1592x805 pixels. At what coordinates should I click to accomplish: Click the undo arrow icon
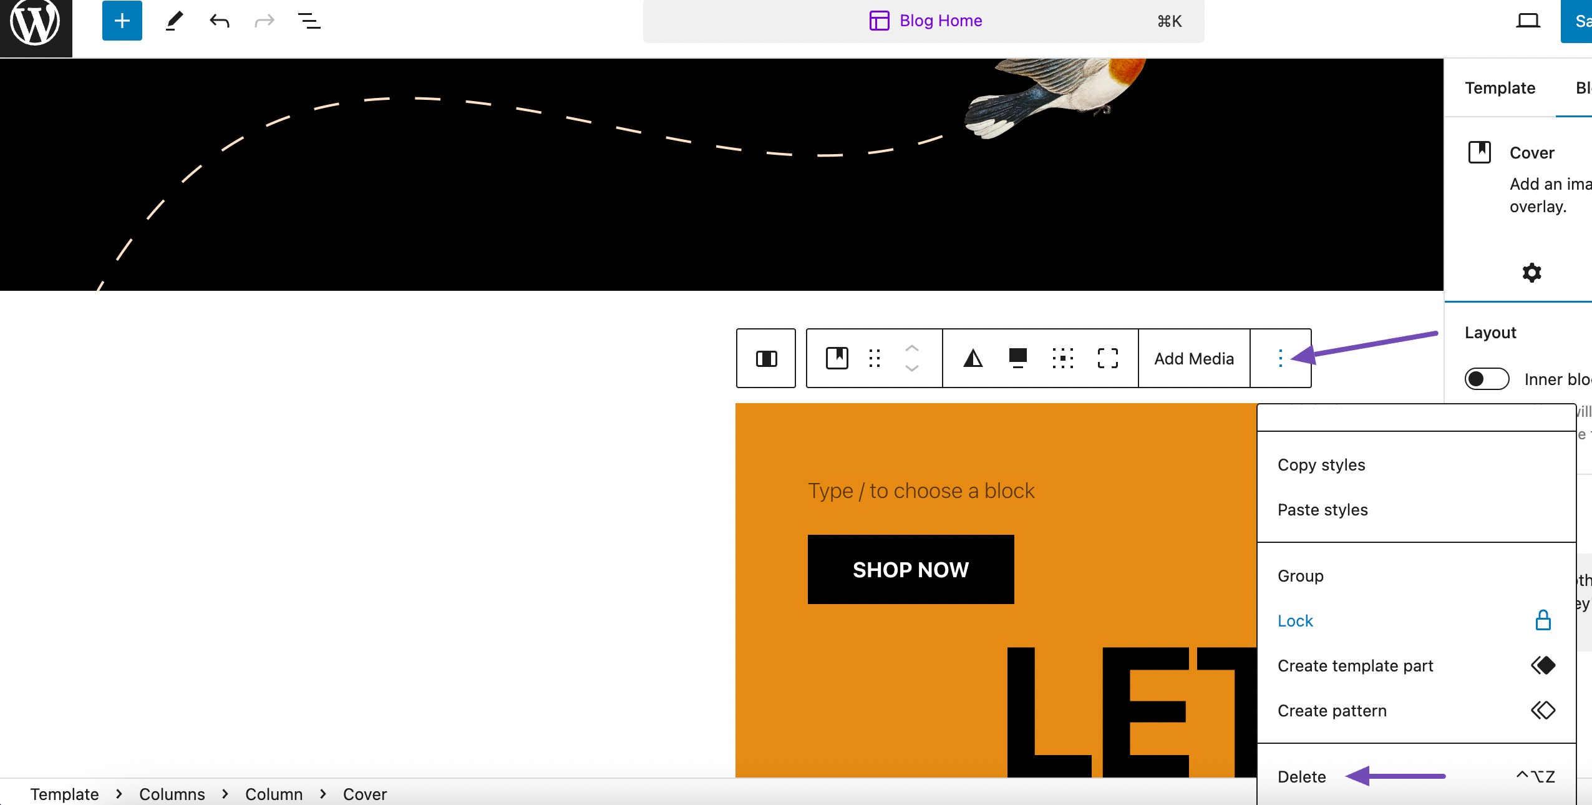(x=218, y=19)
